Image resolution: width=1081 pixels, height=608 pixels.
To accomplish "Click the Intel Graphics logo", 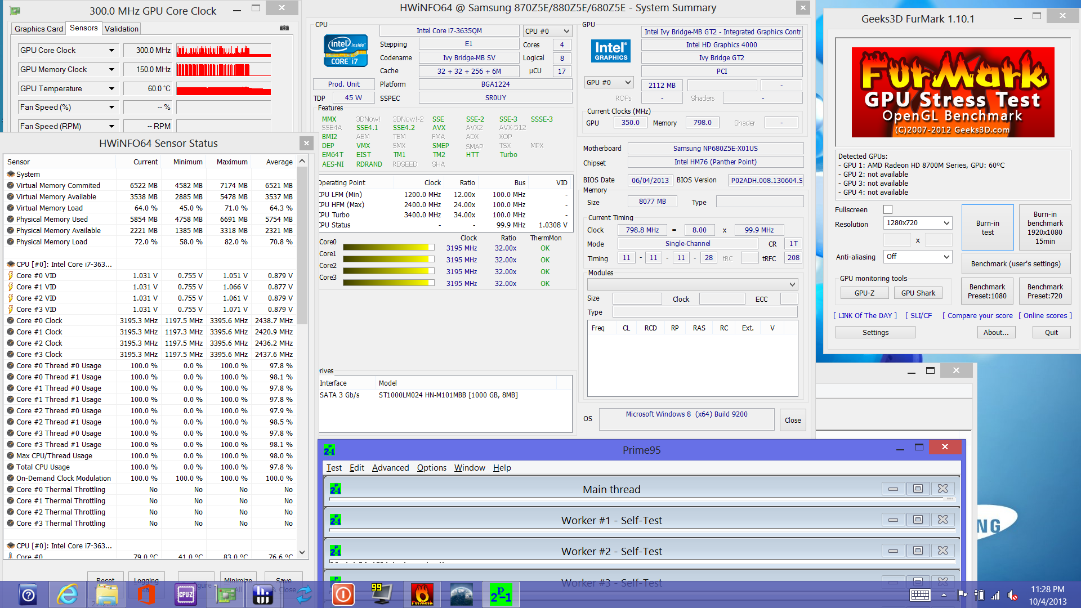I will click(611, 51).
